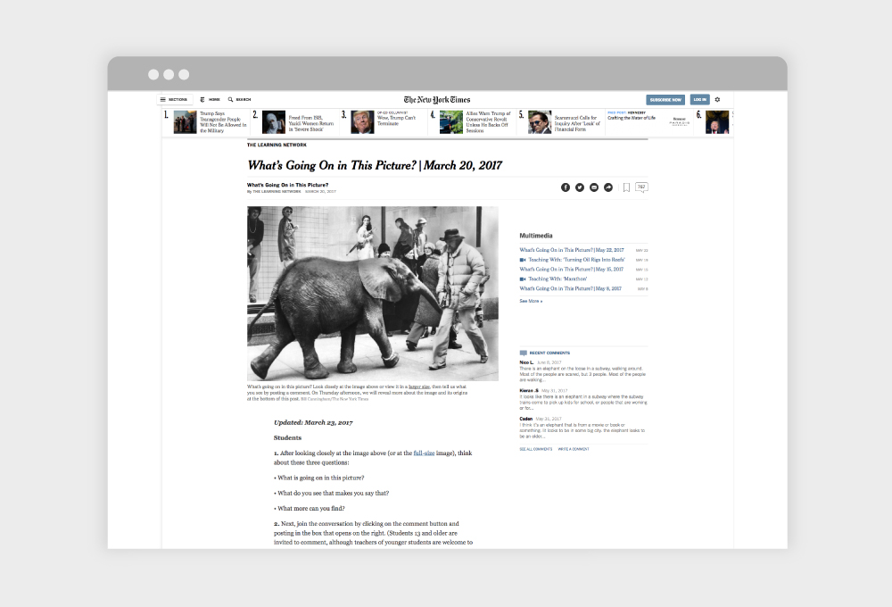Click the 'What's Going On in This Picture?' subheading
Screen dimensions: 892x607
tap(287, 185)
